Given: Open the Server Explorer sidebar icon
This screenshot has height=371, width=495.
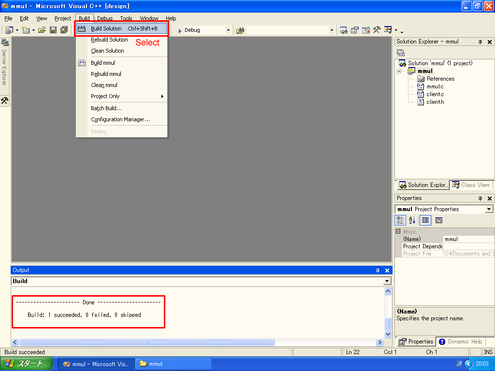Looking at the screenshot, I should tap(5, 42).
